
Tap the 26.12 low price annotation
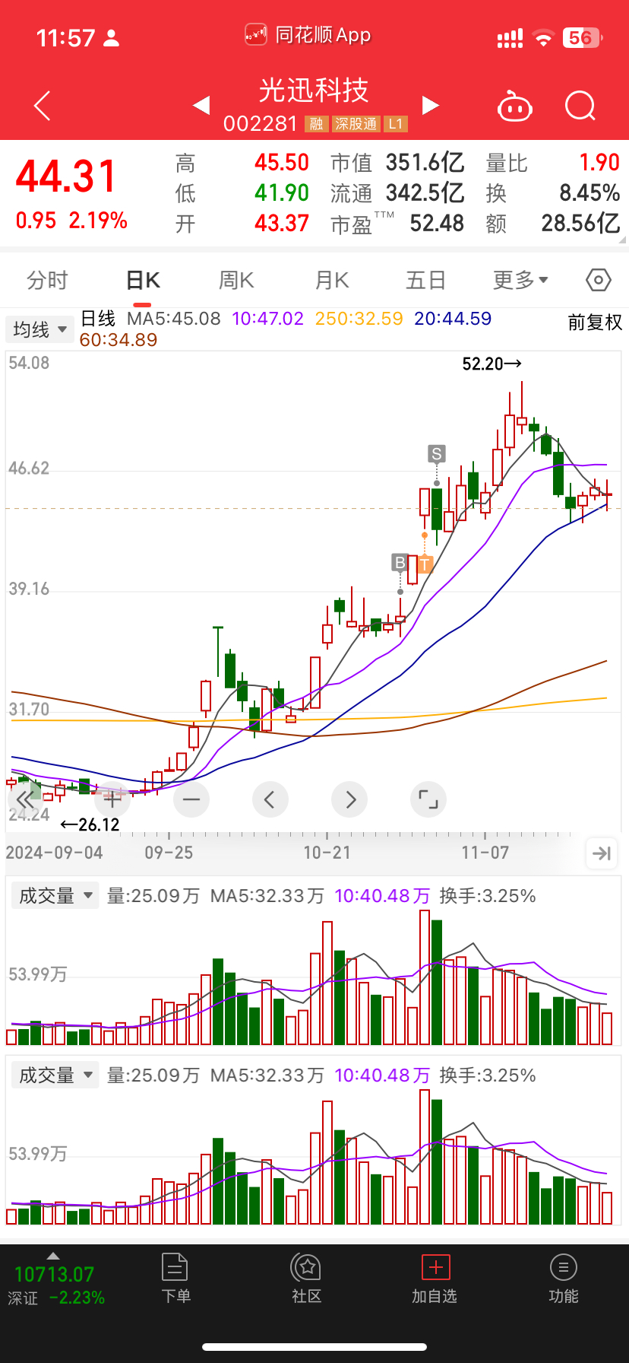click(90, 824)
